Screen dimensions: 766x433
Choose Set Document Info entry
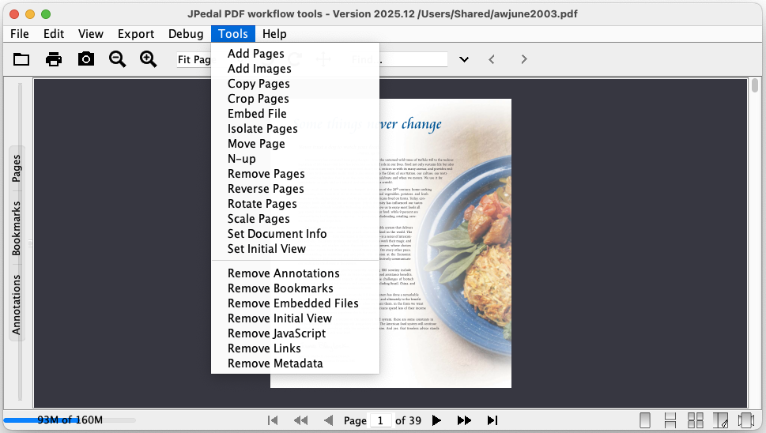click(295, 234)
